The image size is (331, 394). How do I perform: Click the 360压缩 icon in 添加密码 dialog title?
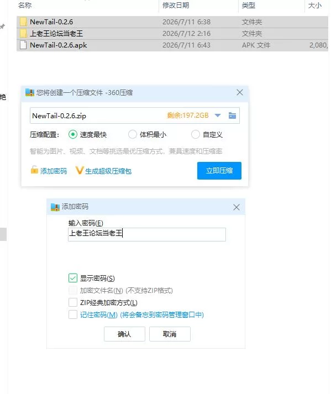pos(55,207)
